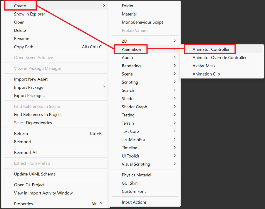Screen dimensions: 265x209
Task: Click Refresh in the context menu
Action: [21, 134]
